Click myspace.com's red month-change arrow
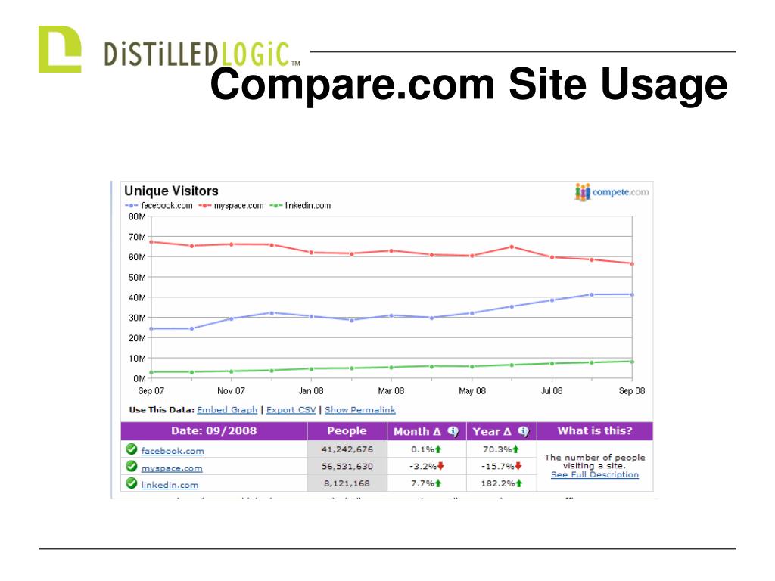The image size is (775, 581). click(x=440, y=466)
